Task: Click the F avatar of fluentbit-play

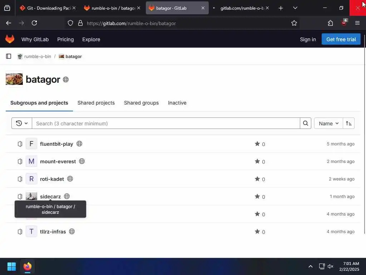Action: click(31, 144)
